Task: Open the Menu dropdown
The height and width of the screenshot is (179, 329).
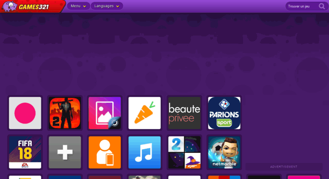Action: (x=78, y=6)
